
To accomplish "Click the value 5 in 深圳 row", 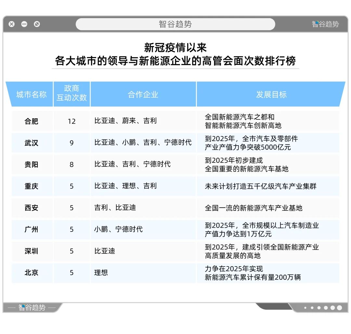I will point(71,251).
